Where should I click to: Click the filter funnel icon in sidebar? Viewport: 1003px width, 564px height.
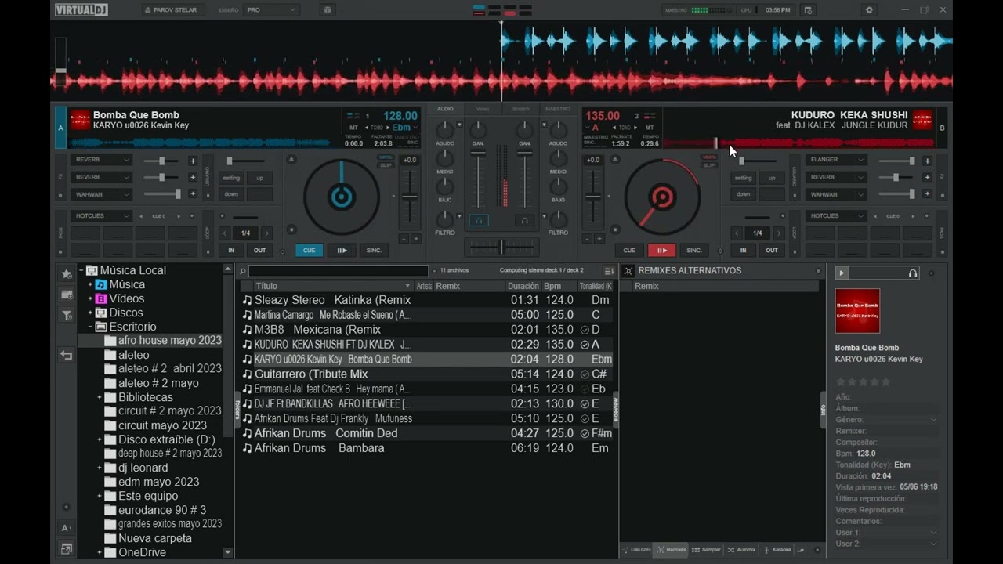point(67,316)
